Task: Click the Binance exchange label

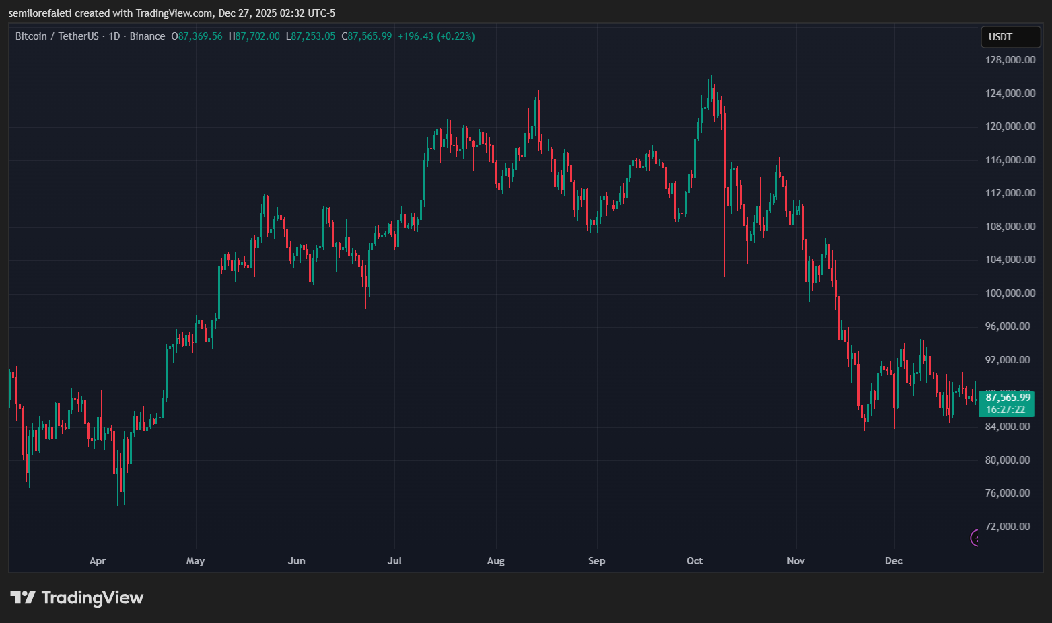Action: tap(147, 36)
